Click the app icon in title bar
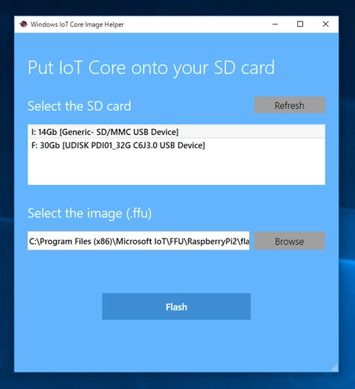This screenshot has height=389, width=355. pos(23,24)
